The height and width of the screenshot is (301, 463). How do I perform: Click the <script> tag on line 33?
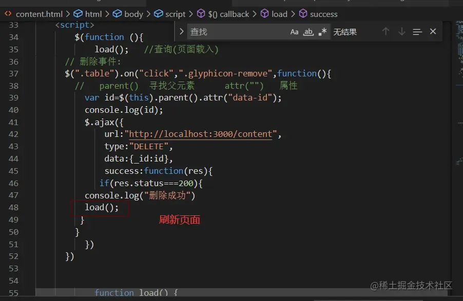(x=75, y=25)
